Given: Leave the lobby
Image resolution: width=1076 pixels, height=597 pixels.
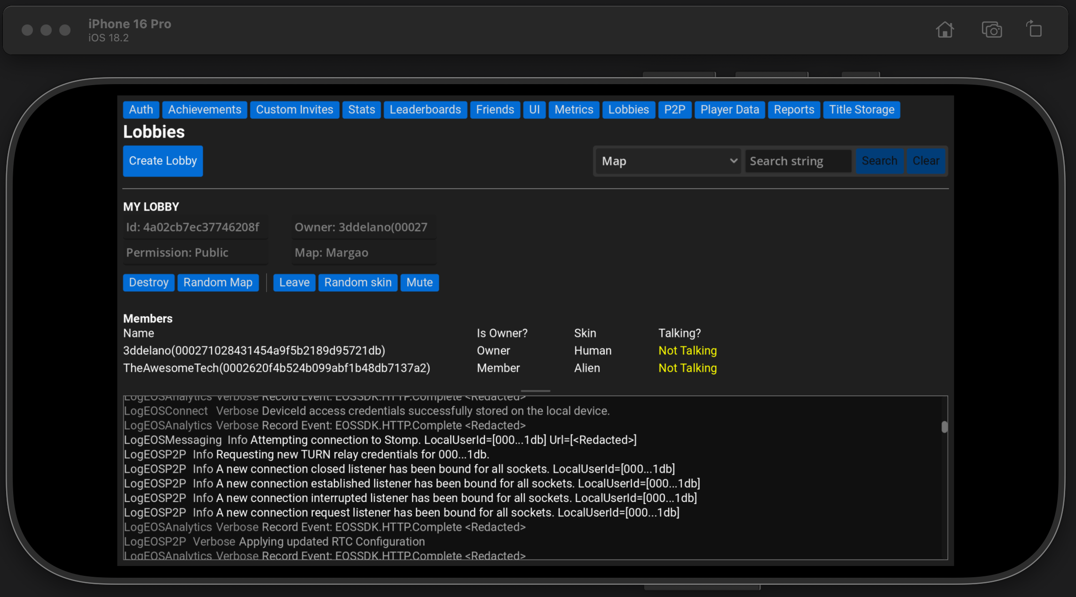Looking at the screenshot, I should (294, 283).
